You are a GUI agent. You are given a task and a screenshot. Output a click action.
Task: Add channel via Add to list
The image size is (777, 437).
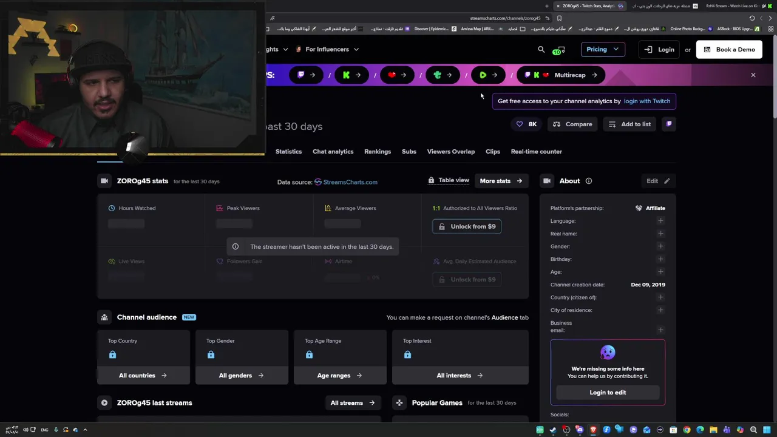tap(629, 124)
